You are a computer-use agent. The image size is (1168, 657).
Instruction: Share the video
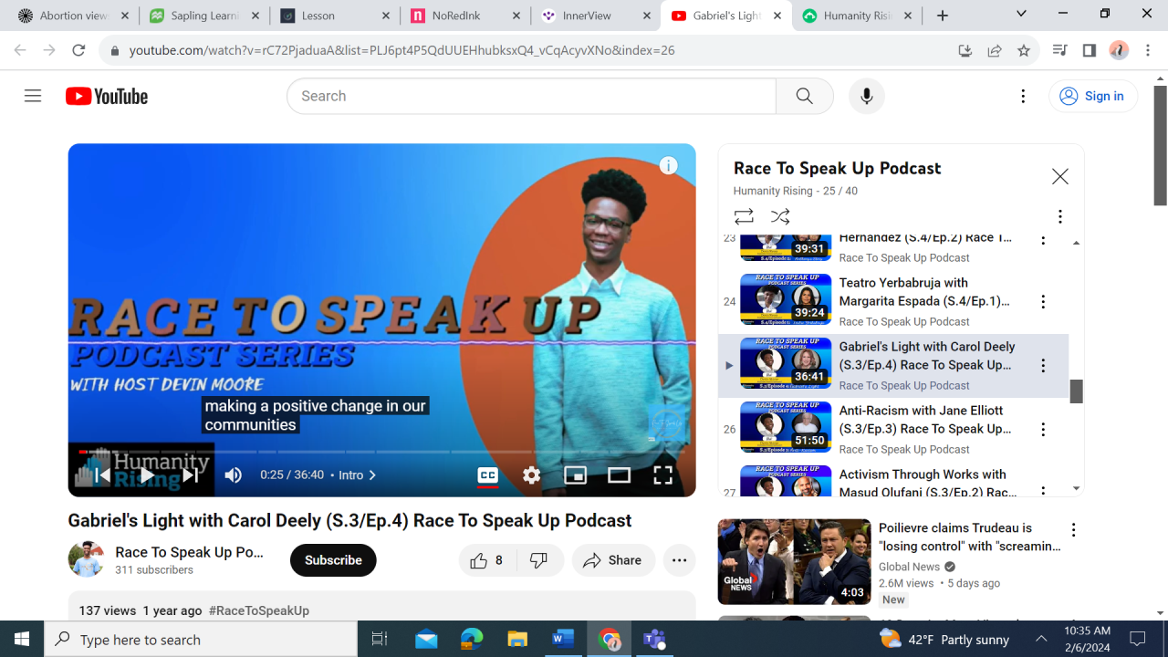click(613, 560)
